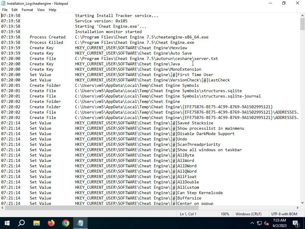Click the horizontal scrollbar left arrow
The width and height of the screenshot is (305, 229).
pyautogui.click(x=2, y=208)
